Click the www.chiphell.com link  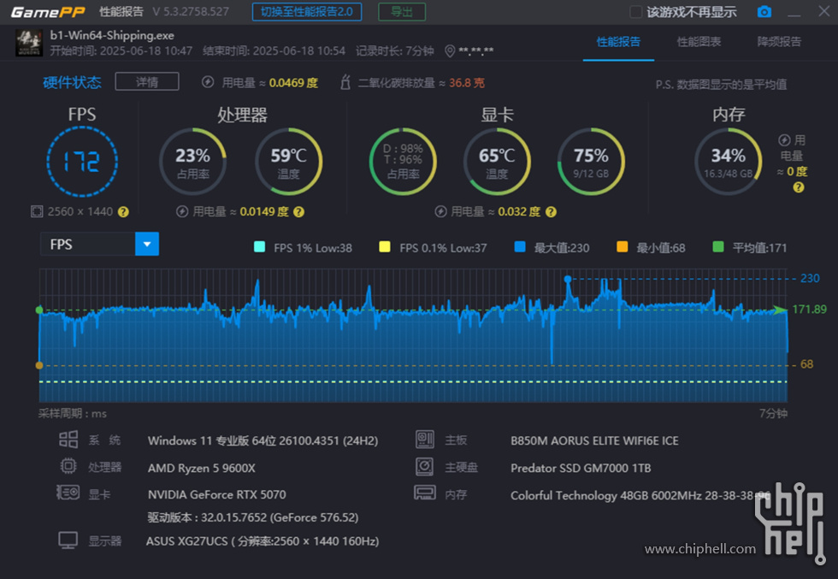click(700, 549)
